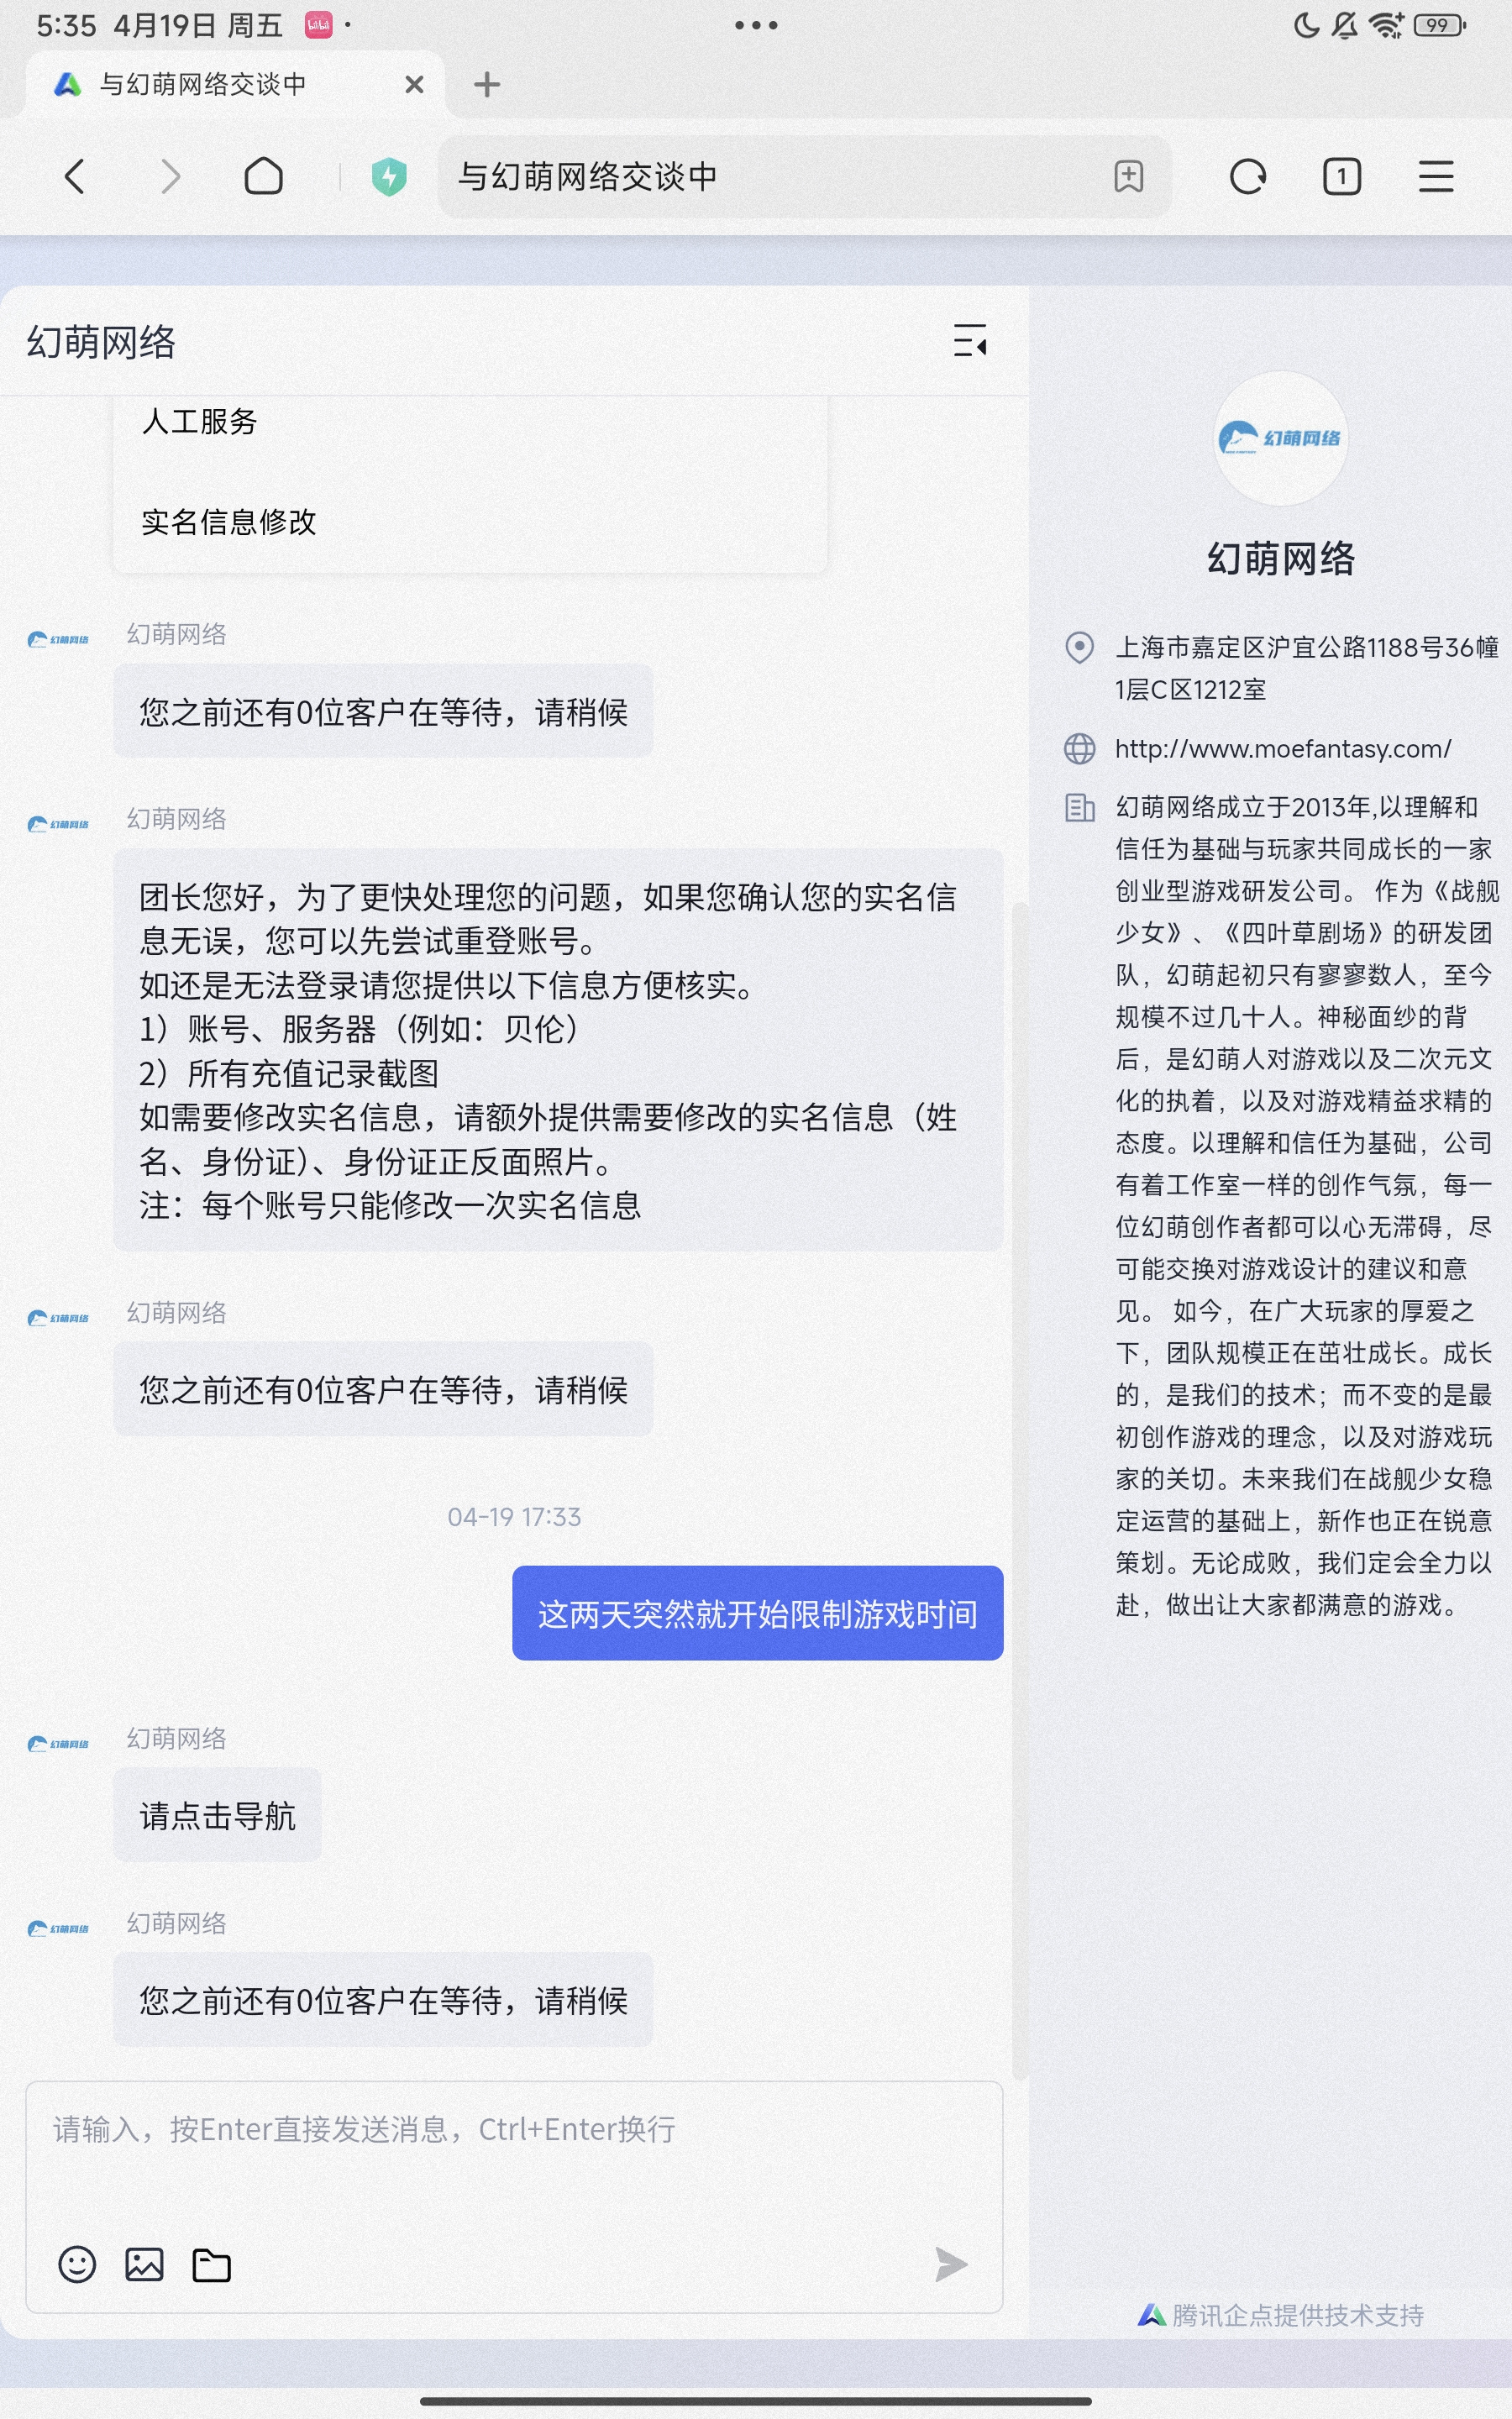Tap the muted bell icon in status bar
The width and height of the screenshot is (1512, 2419).
click(x=1345, y=25)
